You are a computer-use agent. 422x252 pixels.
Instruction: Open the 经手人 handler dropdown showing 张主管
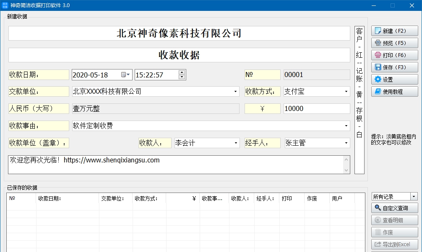tap(346, 142)
